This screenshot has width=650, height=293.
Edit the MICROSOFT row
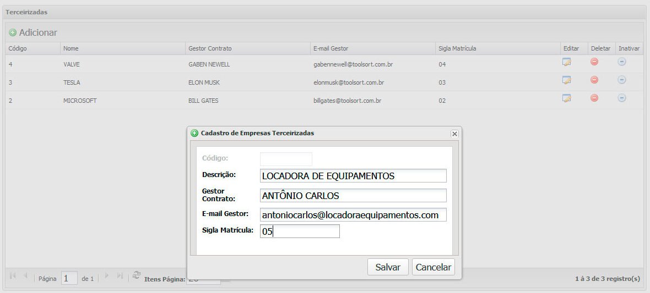pyautogui.click(x=567, y=98)
